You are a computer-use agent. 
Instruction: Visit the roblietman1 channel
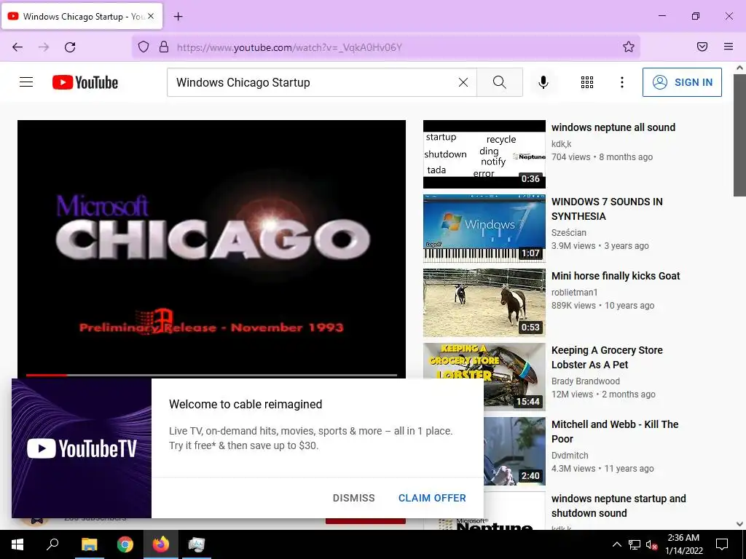574,293
